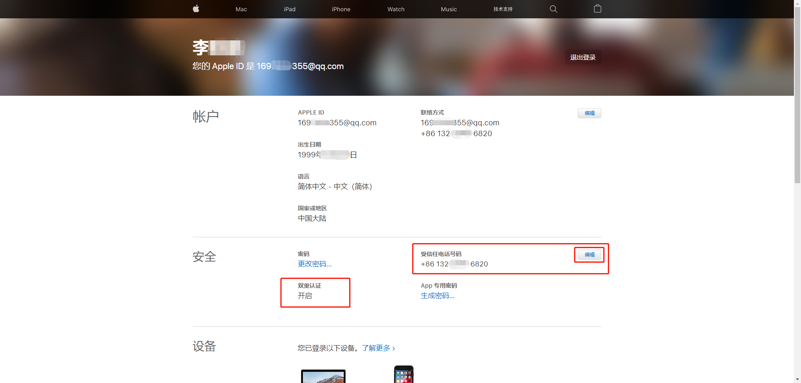Click the Mac device thumbnail
The height and width of the screenshot is (383, 801).
click(x=323, y=376)
